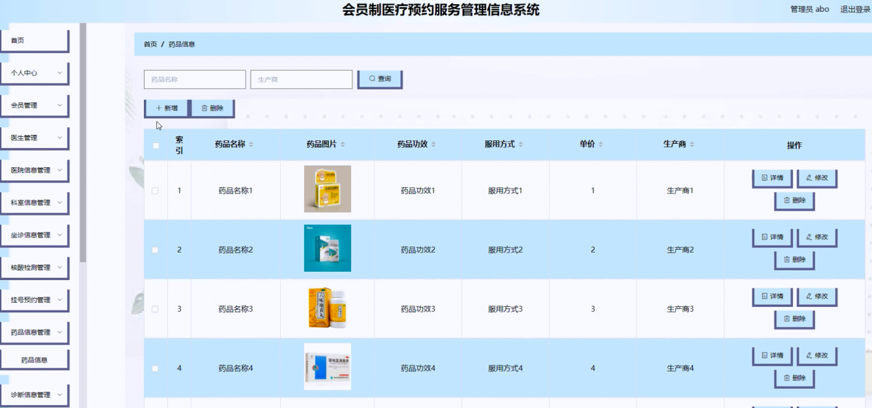Open 详情 for 药品名称2 row
Viewport: 872px width, 408px height.
pos(772,237)
